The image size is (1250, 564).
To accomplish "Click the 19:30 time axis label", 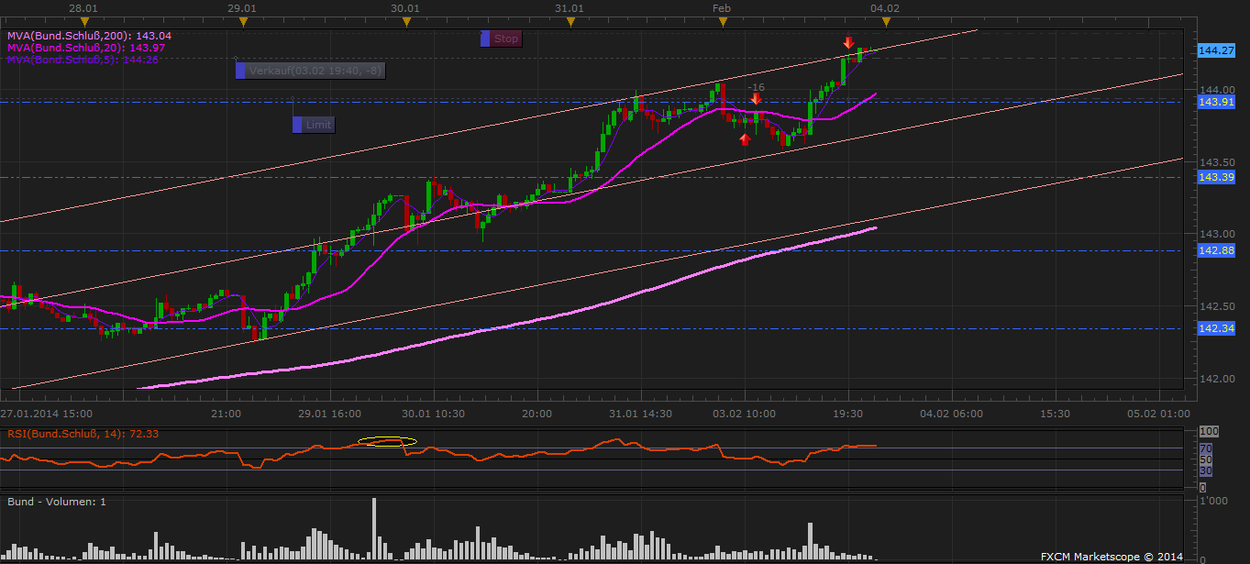I will pyautogui.click(x=846, y=414).
